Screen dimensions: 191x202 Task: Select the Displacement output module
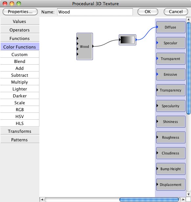click(171, 185)
